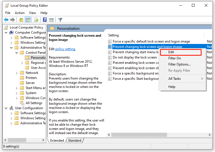This screenshot has width=215, height=152.
Task: Select Prevent enabling lock screen slide show row
Action: [x=133, y=68]
